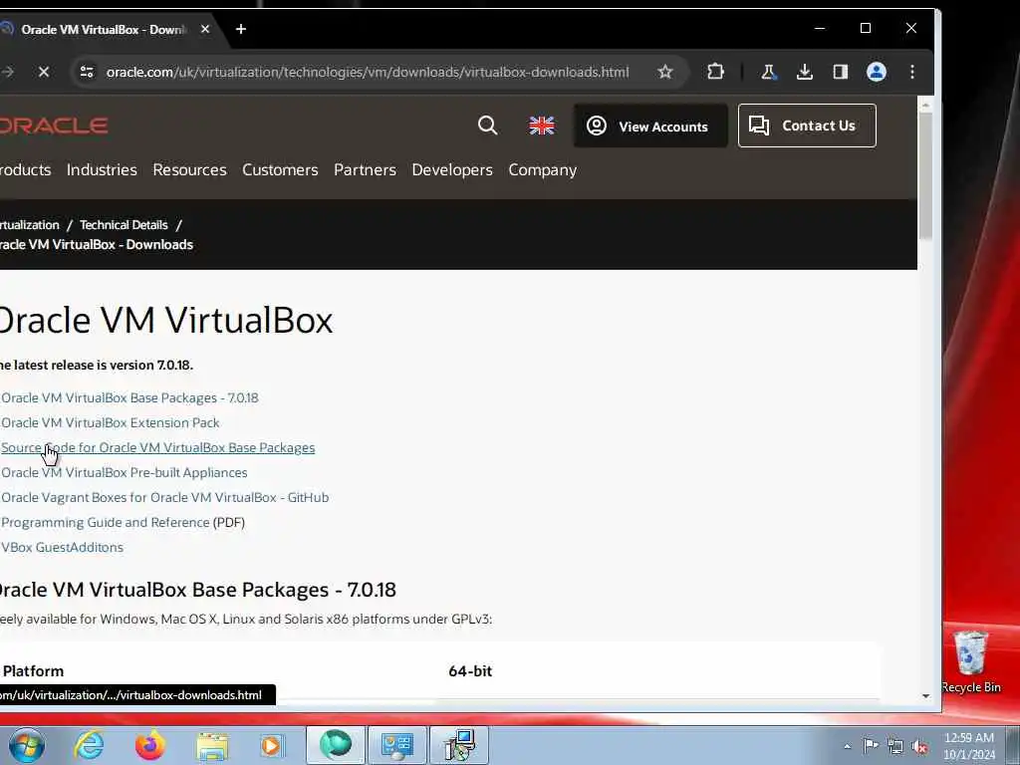
Task: Open VBox GuestAdditons link
Action: [62, 547]
